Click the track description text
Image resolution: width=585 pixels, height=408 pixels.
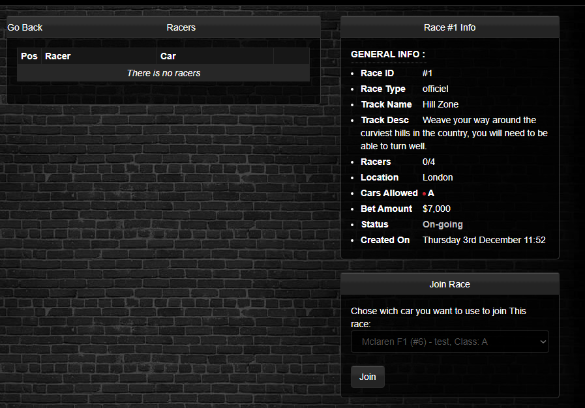pyautogui.click(x=454, y=133)
